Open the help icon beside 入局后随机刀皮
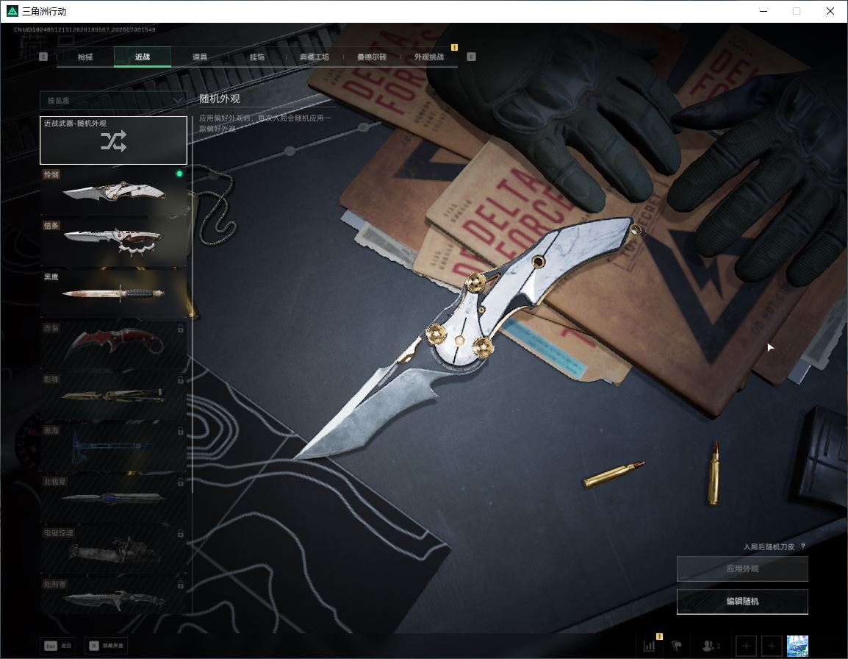Screen dimensions: 848x659 (802, 546)
